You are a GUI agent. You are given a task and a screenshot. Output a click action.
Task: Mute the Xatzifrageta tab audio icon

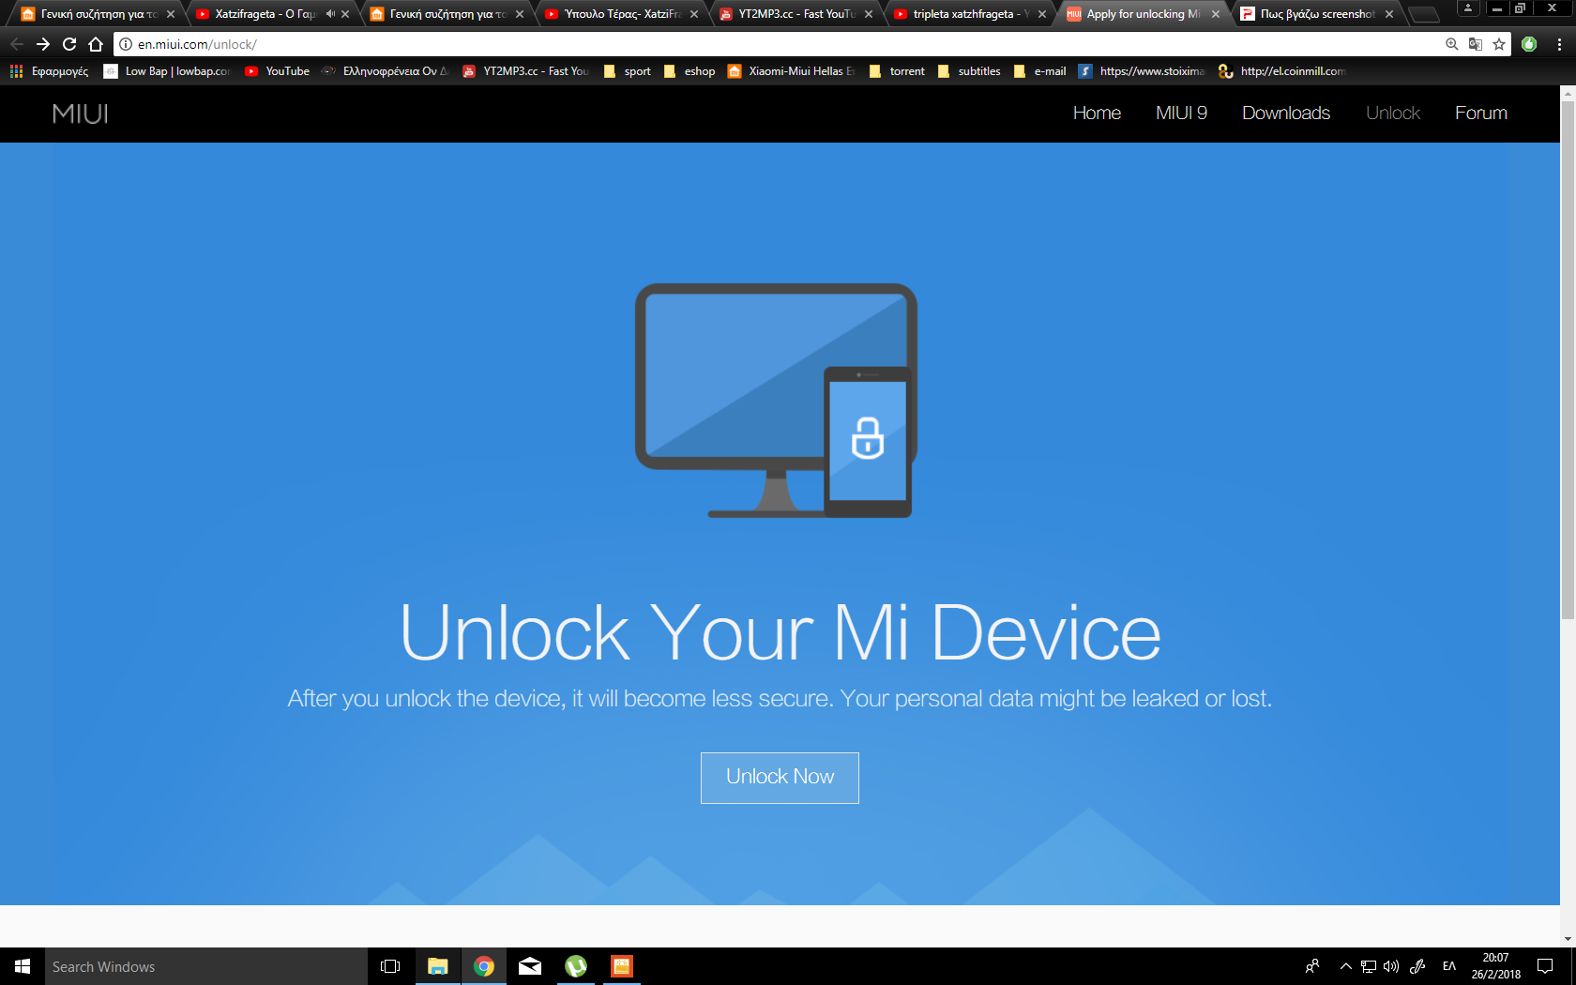330,14
